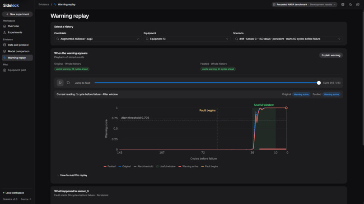
Task: Click the red end-point marker on the chart
Action: [286, 108]
